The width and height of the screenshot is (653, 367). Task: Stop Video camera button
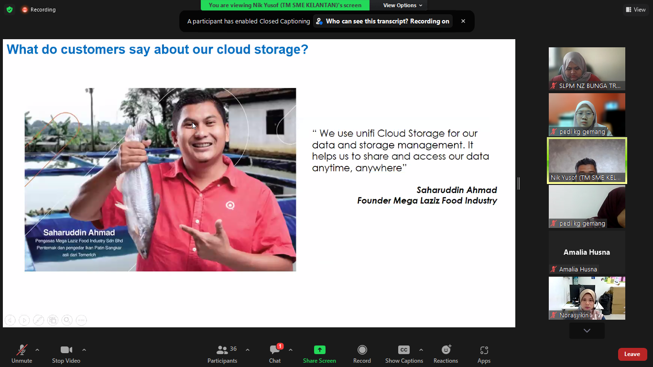[x=66, y=354]
